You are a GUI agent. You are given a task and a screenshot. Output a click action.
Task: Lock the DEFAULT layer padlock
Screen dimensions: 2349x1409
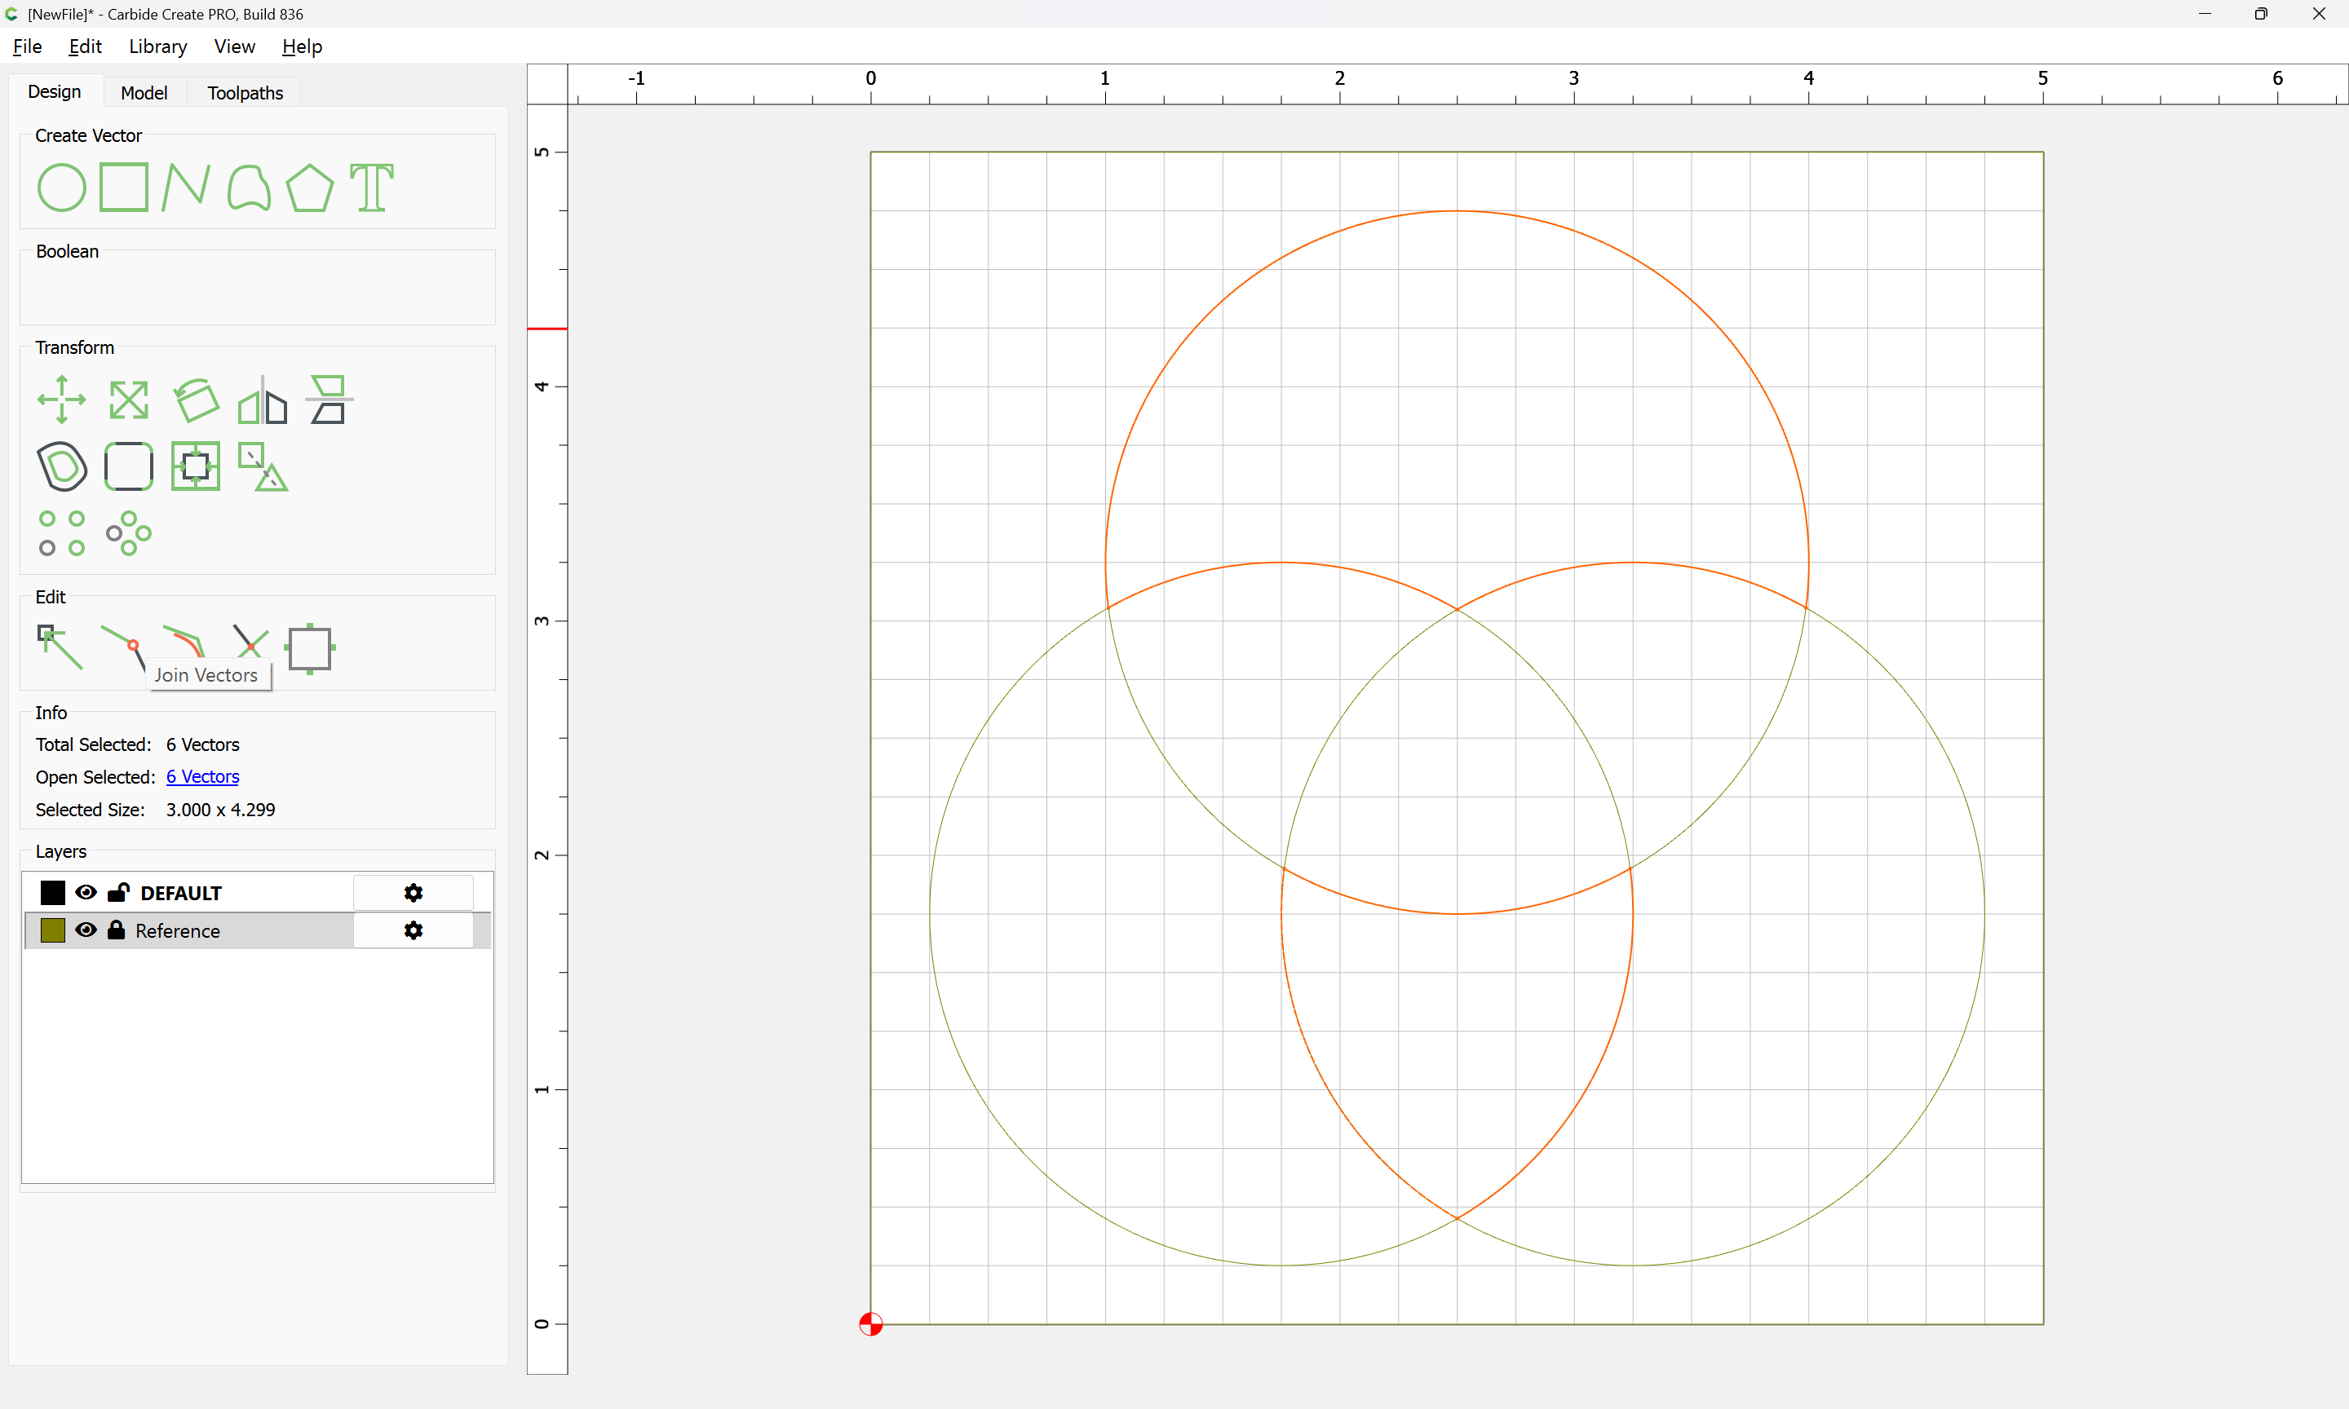tap(117, 891)
